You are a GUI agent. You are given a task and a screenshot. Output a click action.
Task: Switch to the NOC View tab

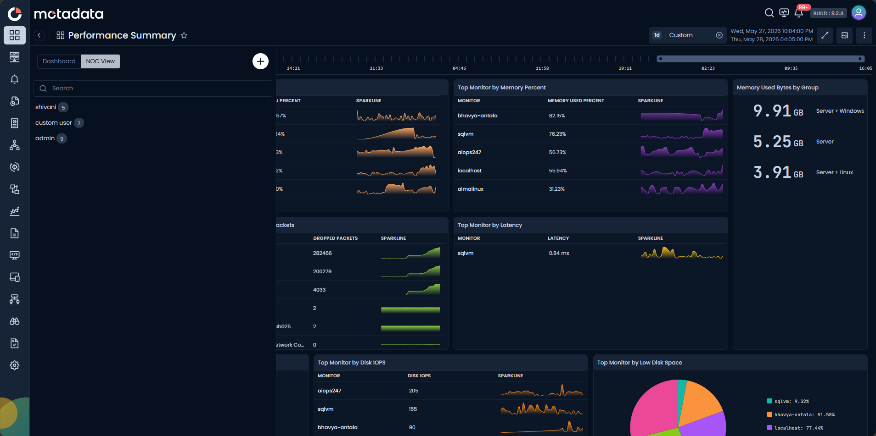point(101,61)
